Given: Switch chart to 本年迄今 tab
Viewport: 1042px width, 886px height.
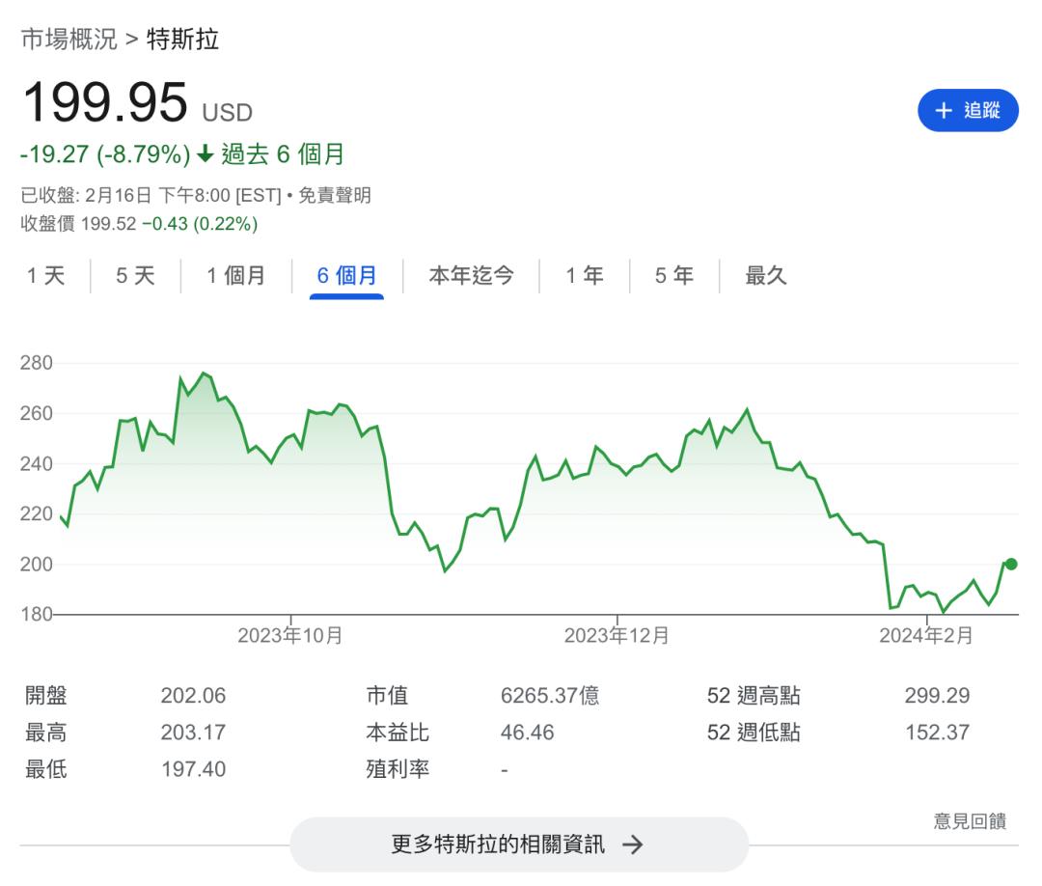Looking at the screenshot, I should pyautogui.click(x=471, y=276).
